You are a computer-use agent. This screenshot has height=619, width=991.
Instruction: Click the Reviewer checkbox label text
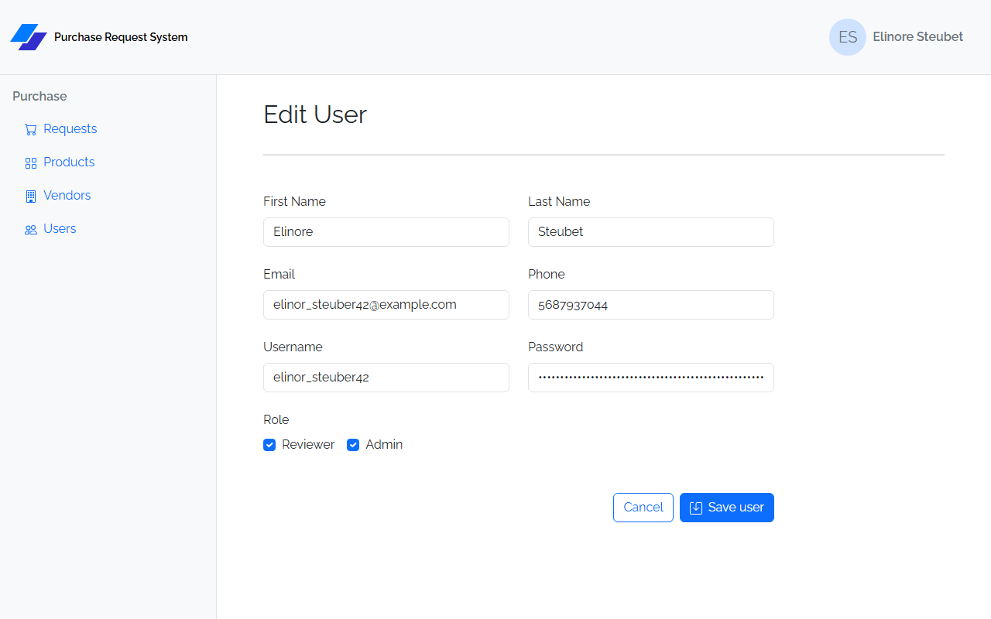pos(308,445)
